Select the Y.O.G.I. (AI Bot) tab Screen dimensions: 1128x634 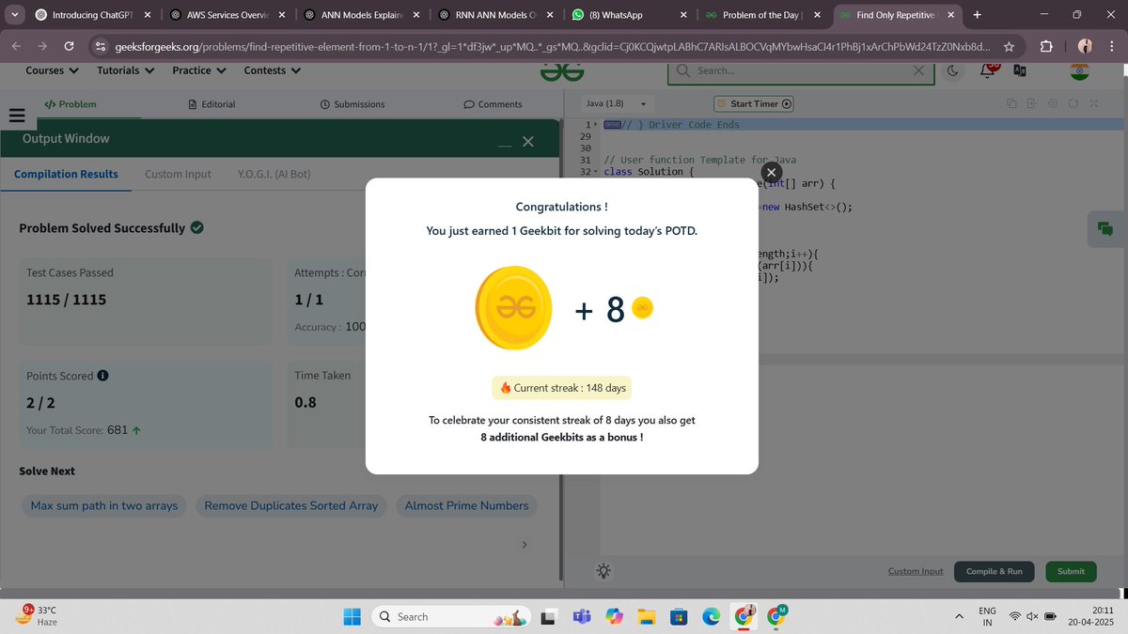[274, 174]
